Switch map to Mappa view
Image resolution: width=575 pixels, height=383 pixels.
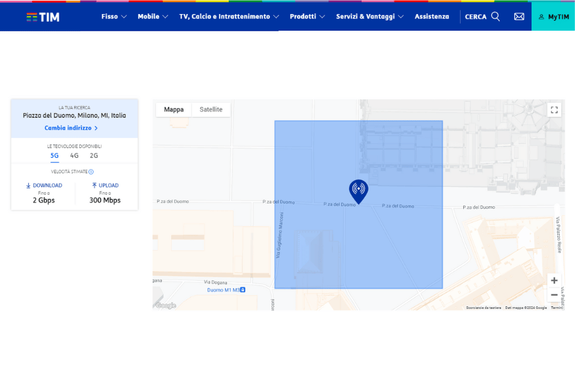tap(174, 110)
